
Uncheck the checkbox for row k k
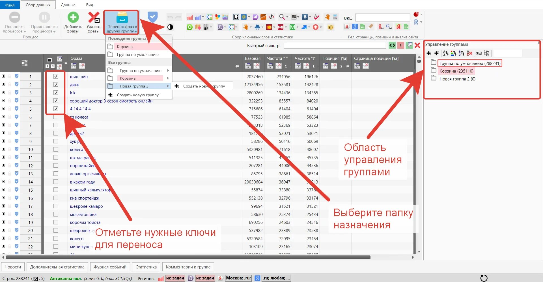click(x=56, y=93)
